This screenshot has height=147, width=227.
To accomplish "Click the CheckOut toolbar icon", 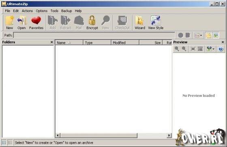I will 122,22.
